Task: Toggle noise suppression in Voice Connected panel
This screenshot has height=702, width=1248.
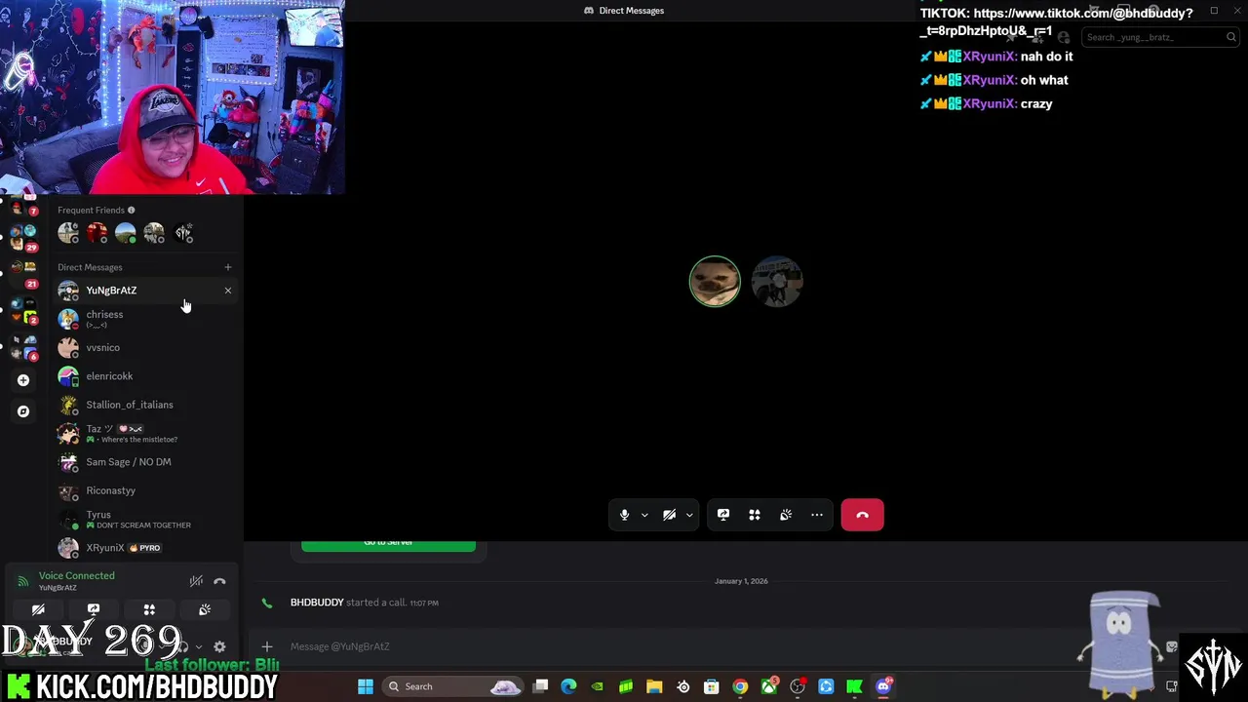Action: click(x=196, y=581)
